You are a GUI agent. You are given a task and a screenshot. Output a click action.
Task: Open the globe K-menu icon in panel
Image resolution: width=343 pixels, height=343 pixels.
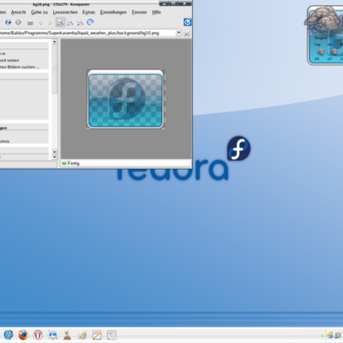pyautogui.click(x=9, y=334)
